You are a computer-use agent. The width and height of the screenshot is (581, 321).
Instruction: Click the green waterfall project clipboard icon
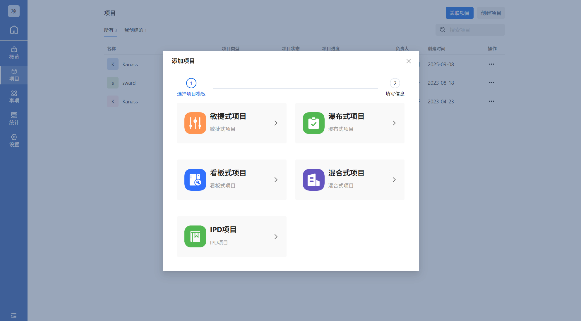pyautogui.click(x=313, y=123)
